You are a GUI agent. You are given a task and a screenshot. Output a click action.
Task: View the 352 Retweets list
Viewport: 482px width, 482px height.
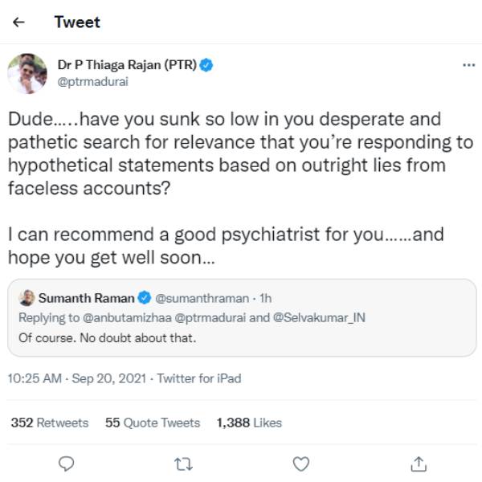[x=50, y=423]
